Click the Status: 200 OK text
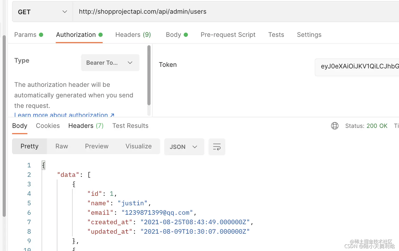399x251 pixels. (366, 126)
